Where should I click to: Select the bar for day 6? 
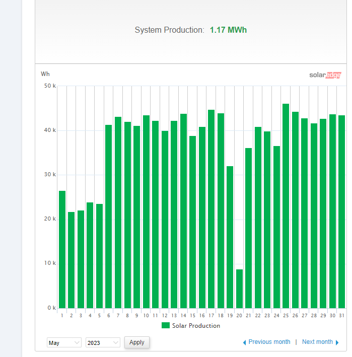coord(109,217)
